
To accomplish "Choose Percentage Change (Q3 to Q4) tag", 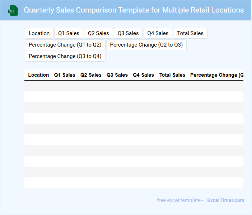I will tap(65, 56).
